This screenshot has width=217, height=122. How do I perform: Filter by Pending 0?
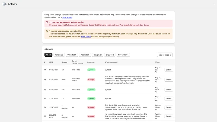pos(59,55)
